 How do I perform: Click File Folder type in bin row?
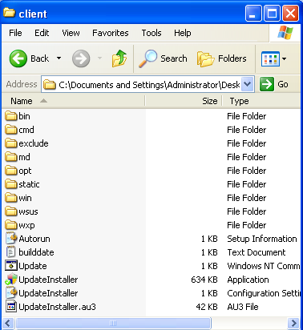[247, 116]
